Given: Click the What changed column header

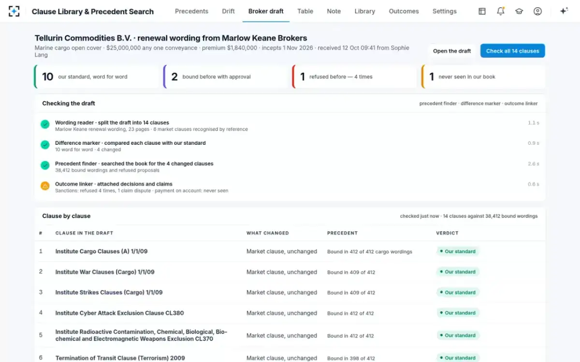Looking at the screenshot, I should tap(267, 233).
